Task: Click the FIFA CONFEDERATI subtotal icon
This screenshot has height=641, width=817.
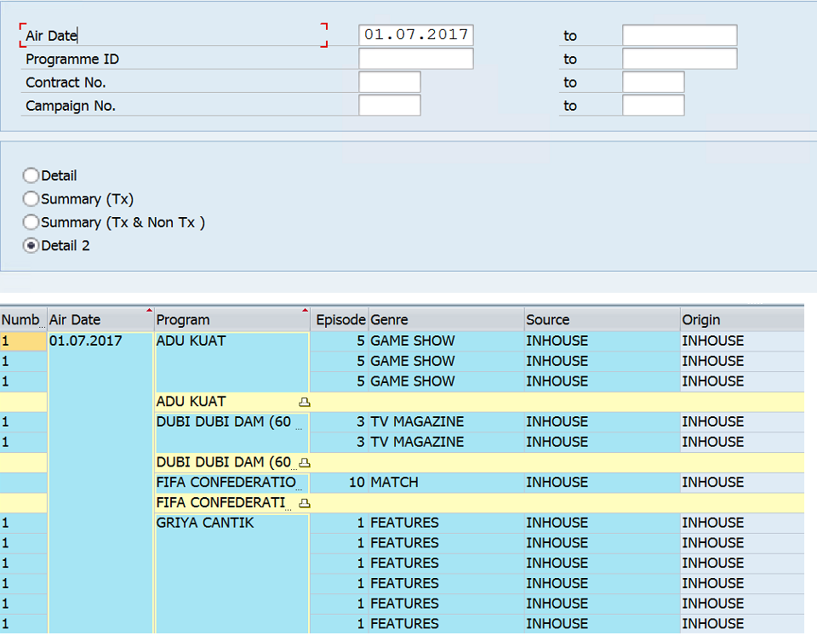Action: (x=305, y=503)
